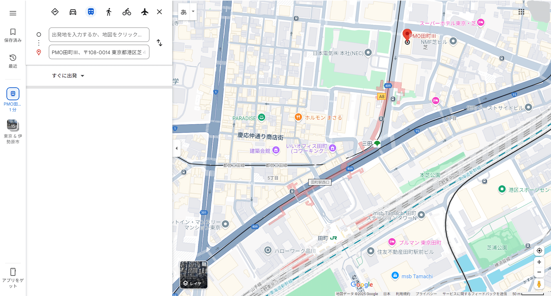Screen dimensions: 551x296
Task: Open the 最近 recent history tab
Action: [13, 61]
